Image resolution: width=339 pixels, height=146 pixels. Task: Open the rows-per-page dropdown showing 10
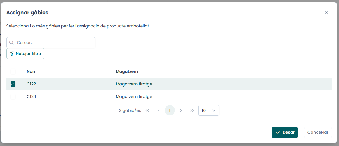[x=209, y=110]
